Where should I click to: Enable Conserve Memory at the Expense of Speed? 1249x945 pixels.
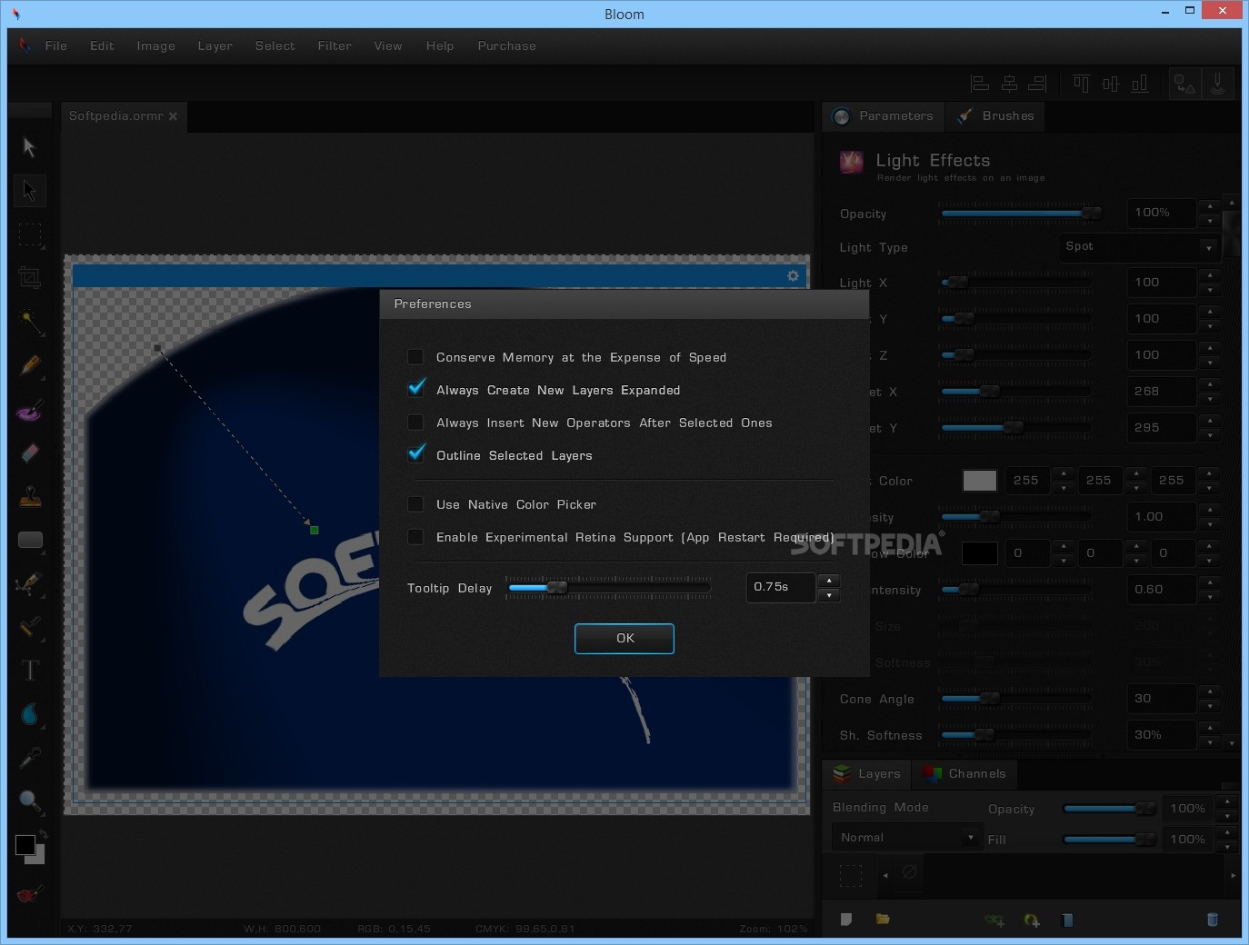(415, 357)
